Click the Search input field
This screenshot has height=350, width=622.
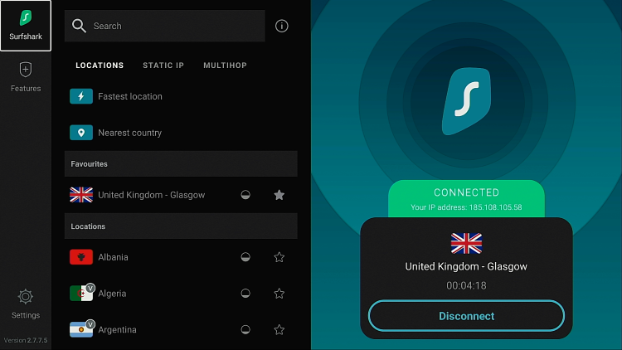[165, 26]
